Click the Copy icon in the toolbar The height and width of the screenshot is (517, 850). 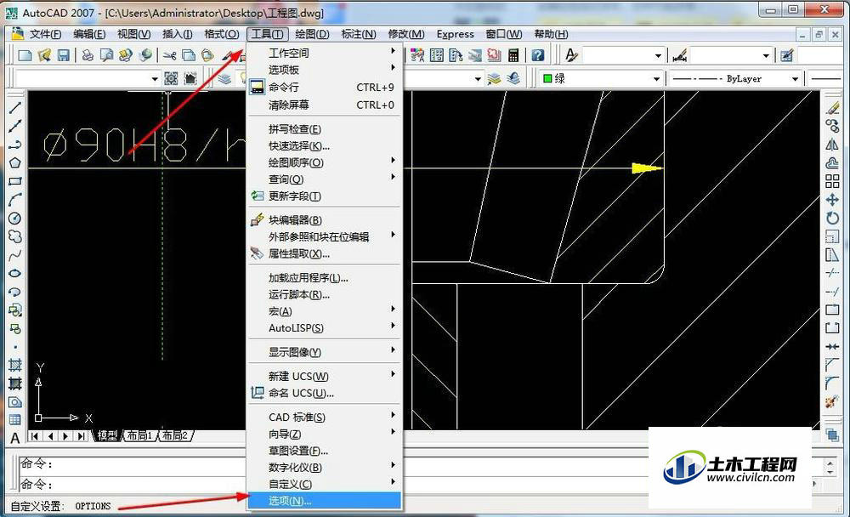pyautogui.click(x=189, y=54)
